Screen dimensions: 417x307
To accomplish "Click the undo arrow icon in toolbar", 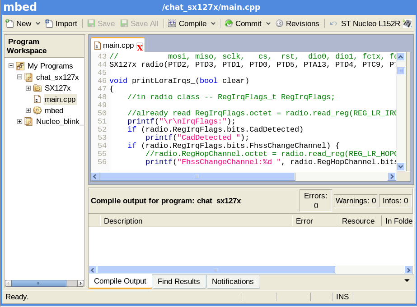I will [x=333, y=23].
